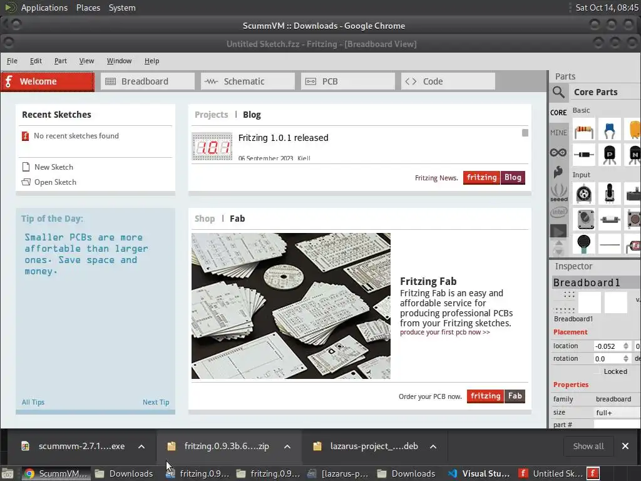The width and height of the screenshot is (641, 481).
Task: Open the parts search magnifier
Action: [558, 92]
